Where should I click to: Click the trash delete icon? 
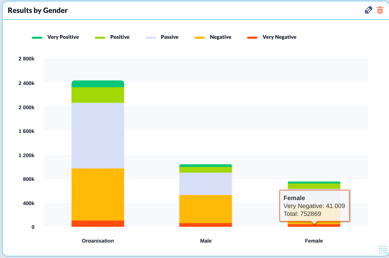380,10
